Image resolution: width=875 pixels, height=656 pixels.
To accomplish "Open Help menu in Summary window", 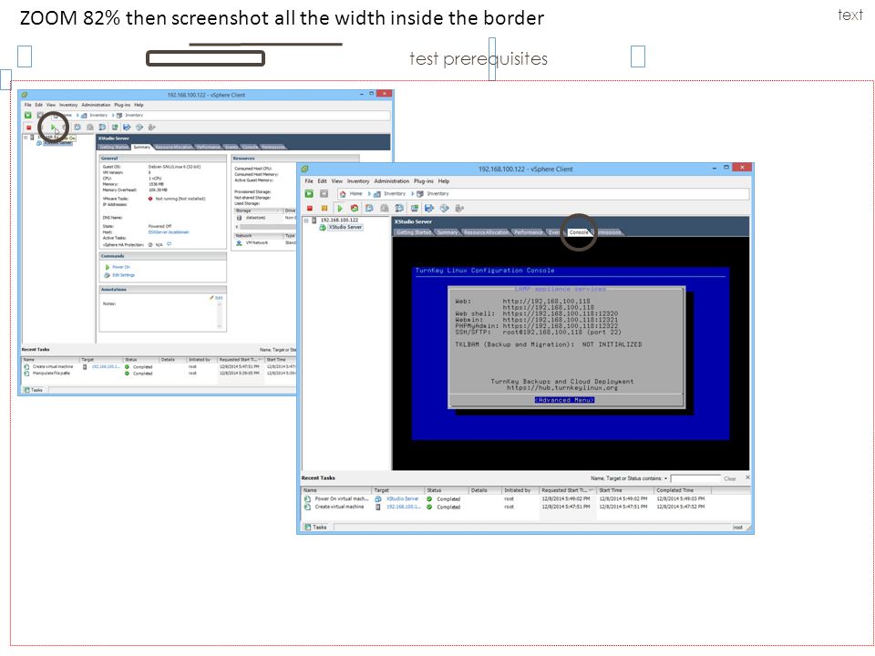I will pos(139,105).
